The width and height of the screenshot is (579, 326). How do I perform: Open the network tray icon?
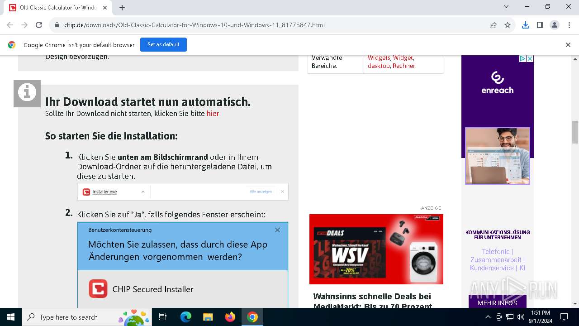point(510,317)
